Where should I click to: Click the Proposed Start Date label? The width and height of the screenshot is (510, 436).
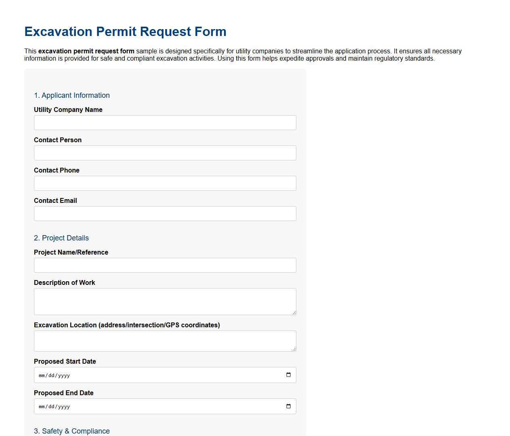(x=65, y=361)
